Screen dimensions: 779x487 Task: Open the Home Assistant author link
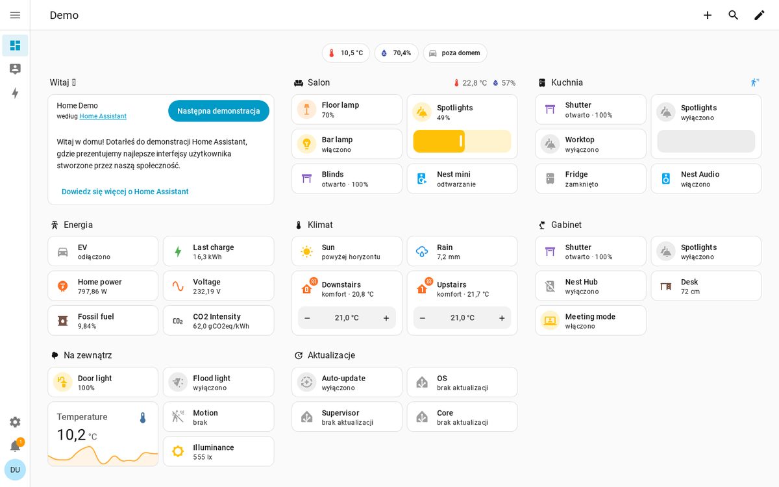[x=103, y=116]
